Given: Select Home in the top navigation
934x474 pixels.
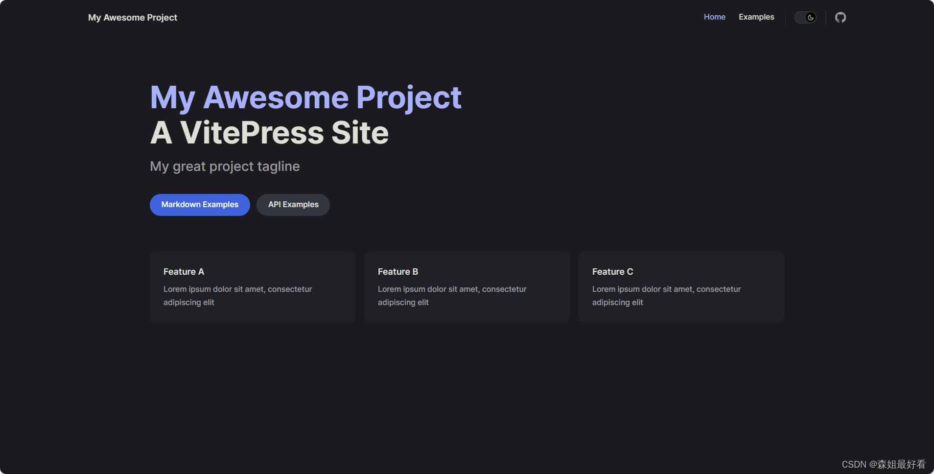Looking at the screenshot, I should 714,17.
